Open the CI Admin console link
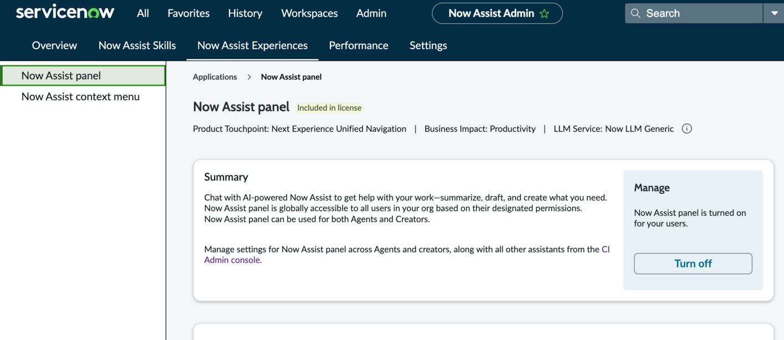 (x=407, y=254)
